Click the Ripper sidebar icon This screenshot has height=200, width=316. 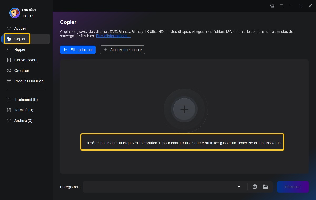click(x=9, y=49)
